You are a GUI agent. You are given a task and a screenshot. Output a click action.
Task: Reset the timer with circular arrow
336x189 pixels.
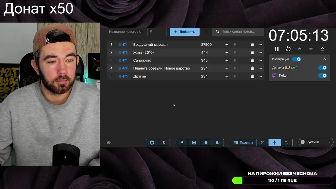pyautogui.click(x=288, y=49)
